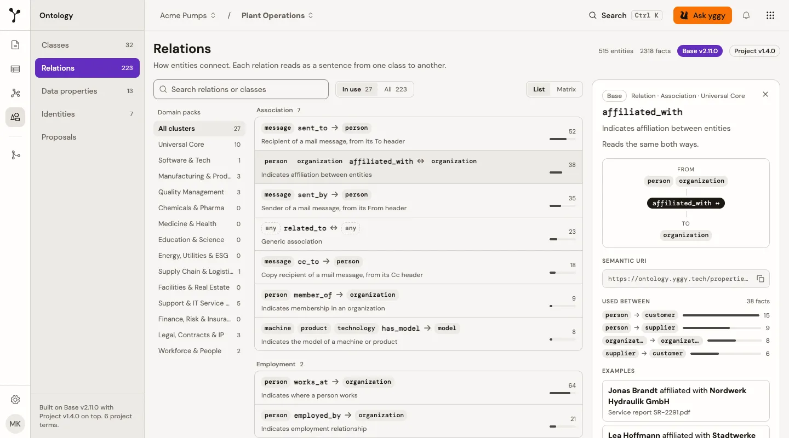The image size is (789, 438).
Task: Click the semantic URI field
Action: (686, 279)
